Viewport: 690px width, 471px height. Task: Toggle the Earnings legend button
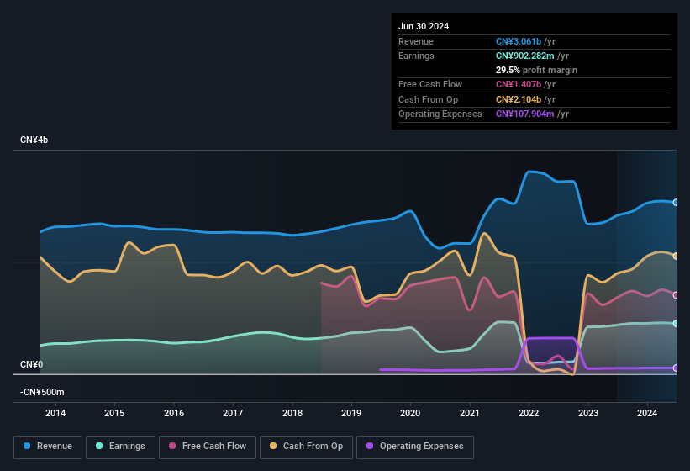point(120,447)
